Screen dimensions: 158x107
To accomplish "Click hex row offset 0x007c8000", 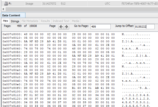I will [12, 34].
